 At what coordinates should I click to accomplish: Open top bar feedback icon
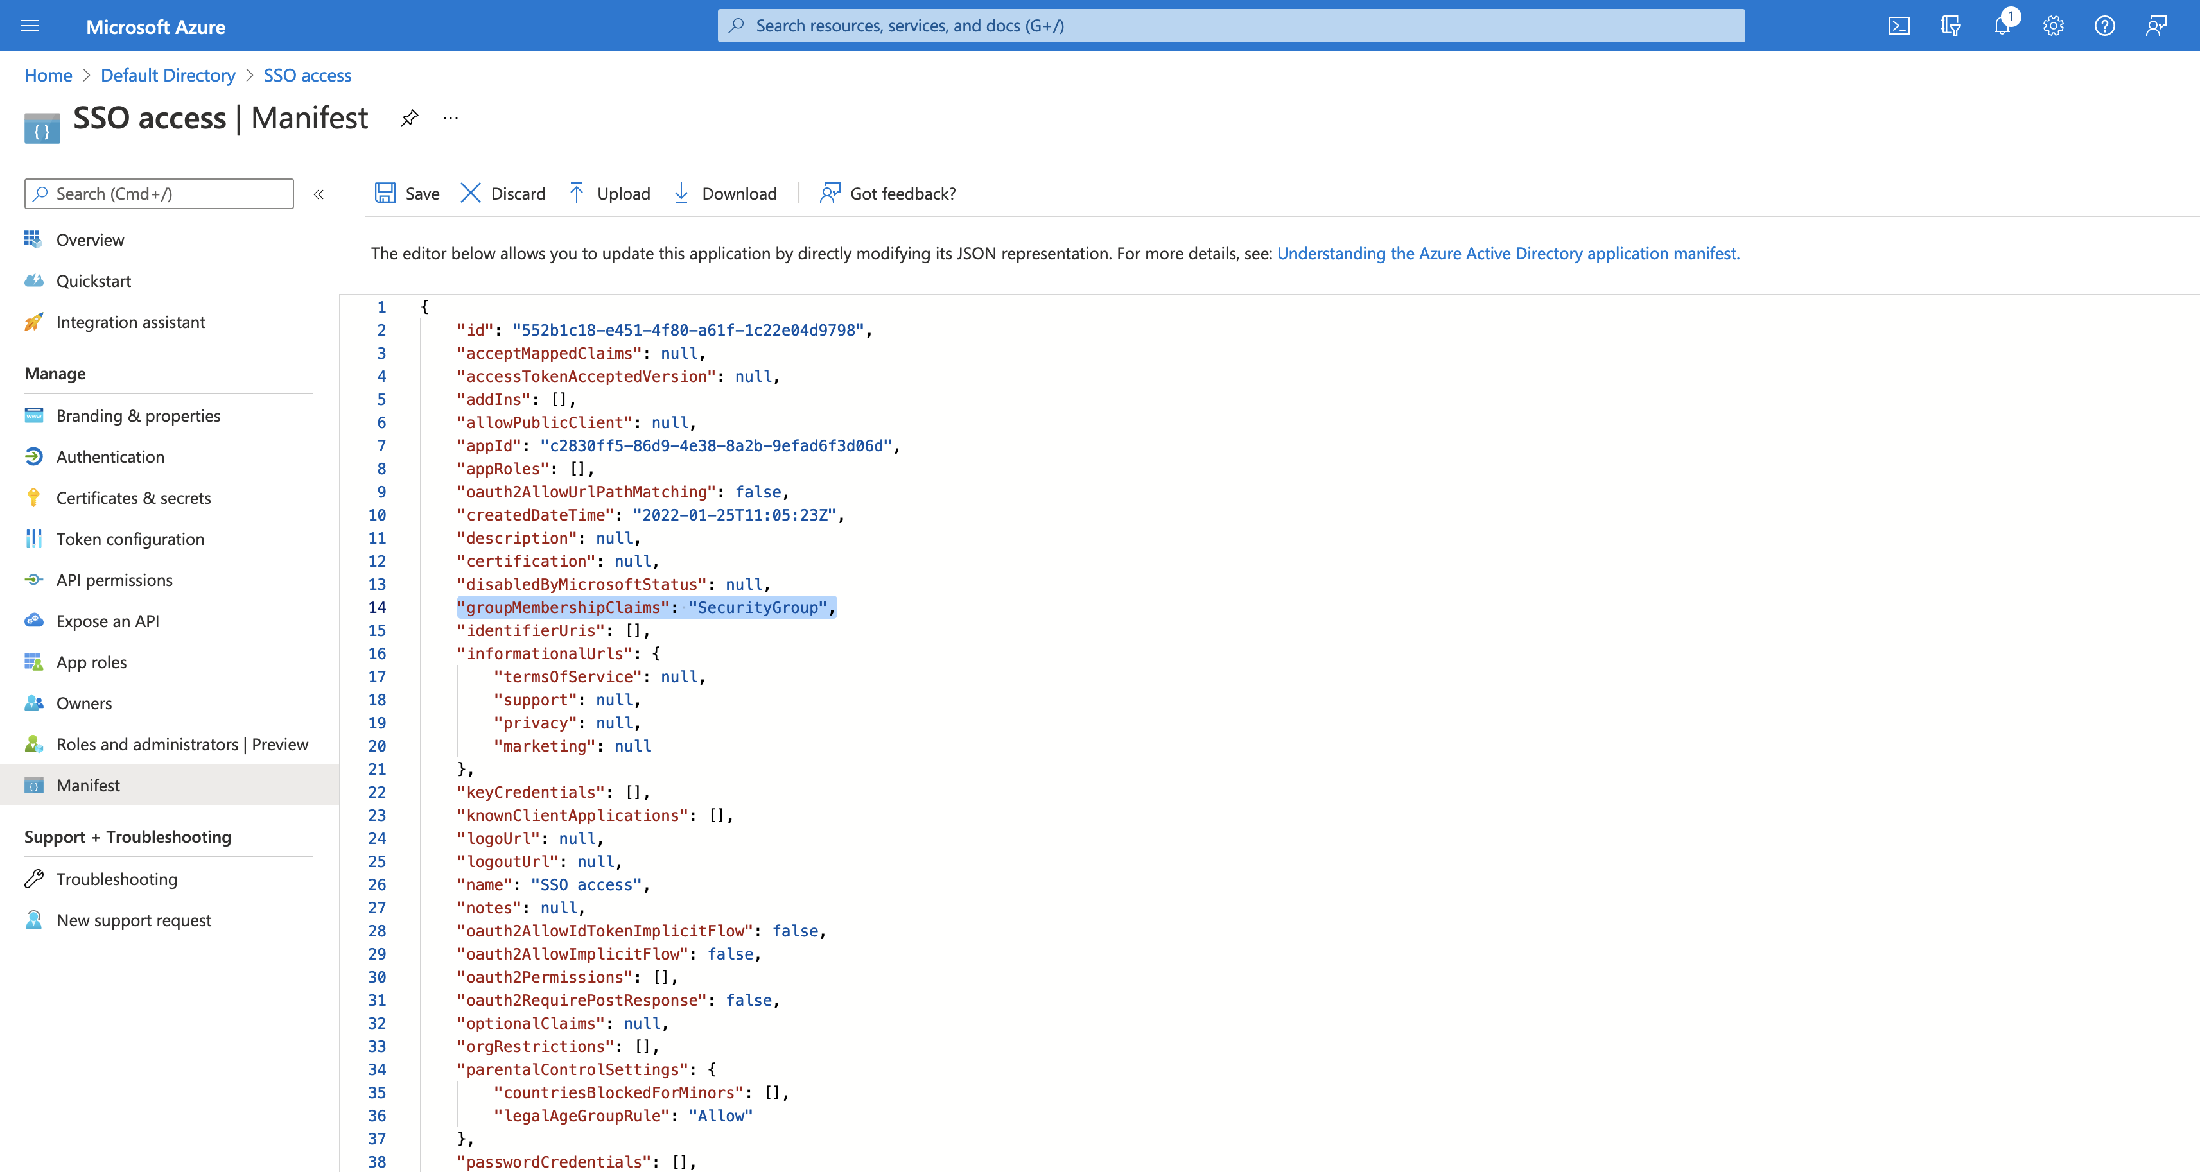click(x=2156, y=26)
